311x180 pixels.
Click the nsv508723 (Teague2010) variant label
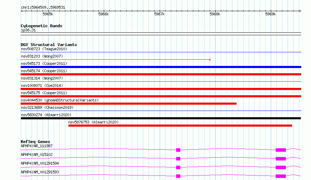click(x=44, y=49)
